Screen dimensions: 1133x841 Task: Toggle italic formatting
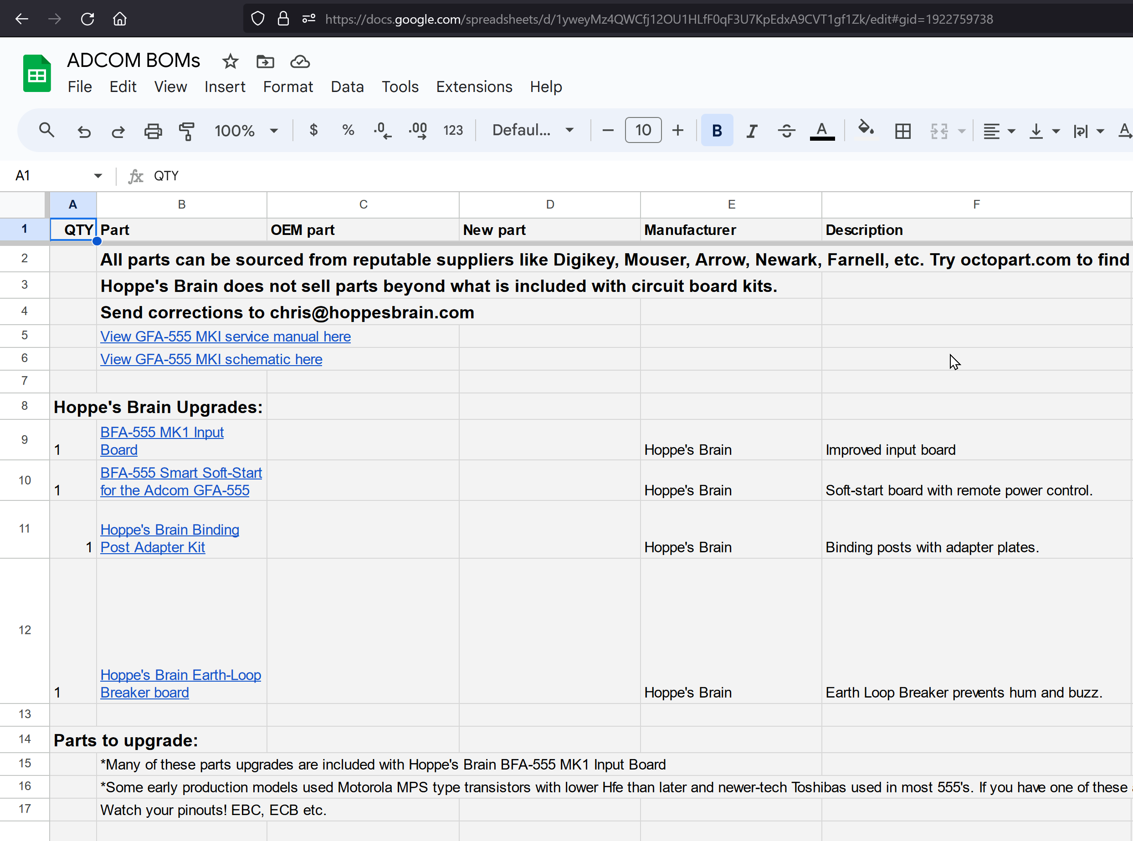(x=752, y=131)
